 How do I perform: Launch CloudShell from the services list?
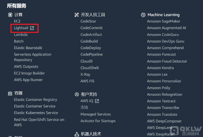pyautogui.click(x=89, y=68)
